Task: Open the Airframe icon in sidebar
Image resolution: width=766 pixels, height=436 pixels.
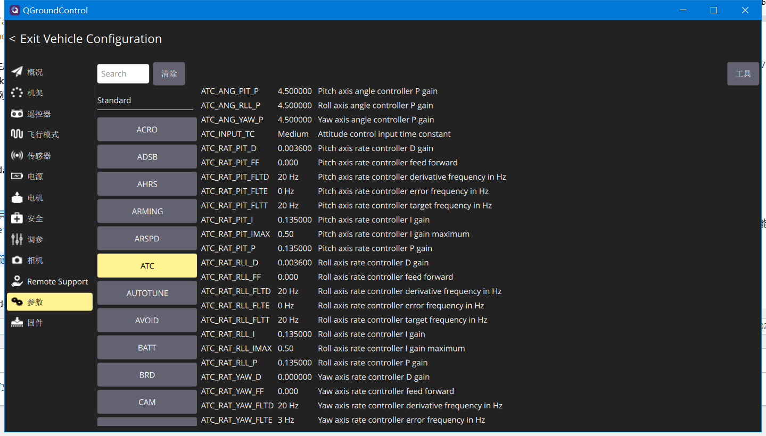Action: pyautogui.click(x=17, y=93)
